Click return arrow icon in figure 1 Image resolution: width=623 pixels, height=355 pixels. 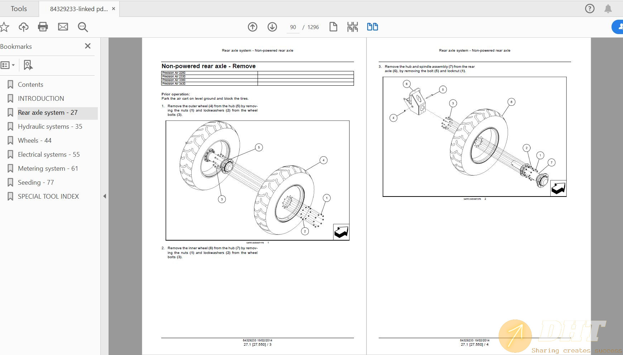pyautogui.click(x=341, y=232)
